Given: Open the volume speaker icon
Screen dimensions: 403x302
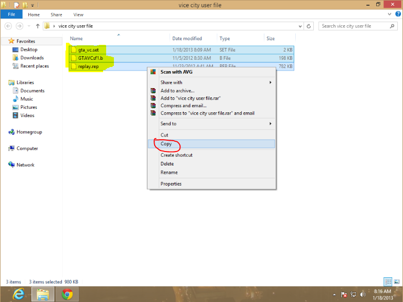Looking at the screenshot, I should pos(363,295).
